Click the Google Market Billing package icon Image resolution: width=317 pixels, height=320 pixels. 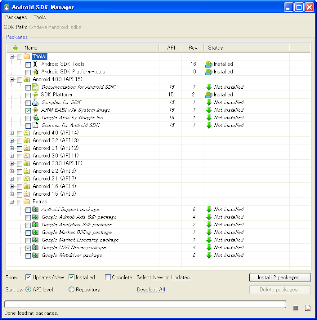pos(35,232)
